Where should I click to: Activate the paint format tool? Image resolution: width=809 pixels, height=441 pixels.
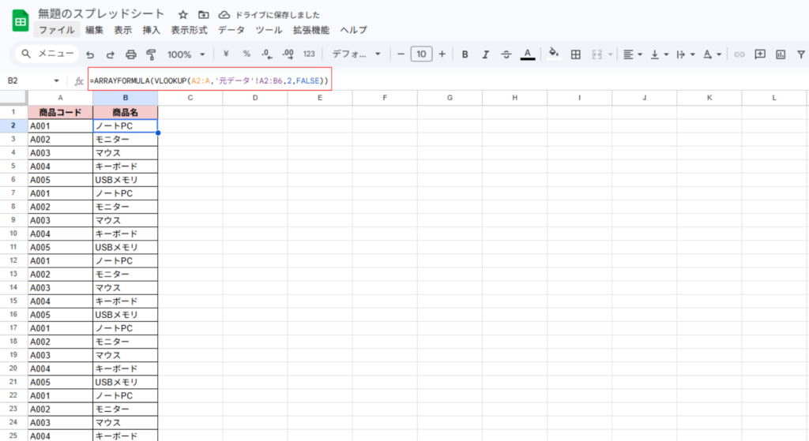151,54
